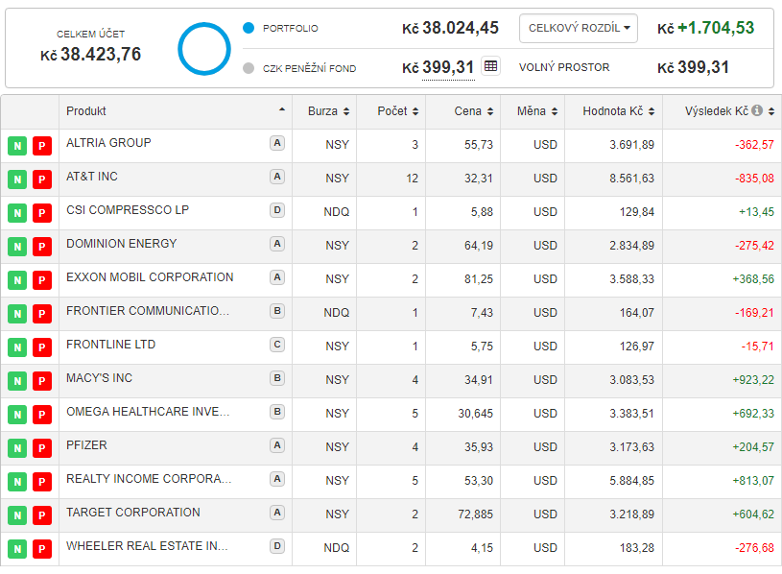
Task: Click the C rating badge for FRONTLINE LTD
Action: (277, 345)
